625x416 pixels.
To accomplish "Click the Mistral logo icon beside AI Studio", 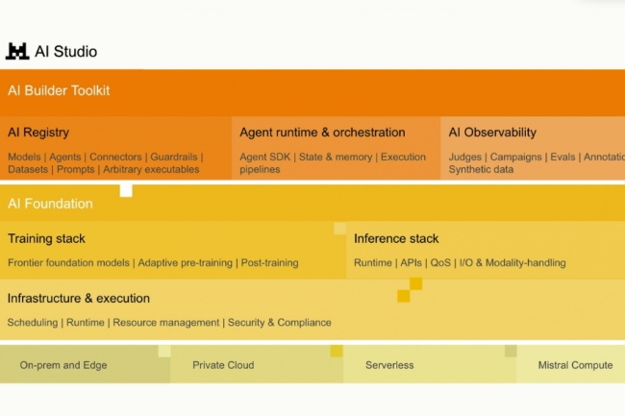I will tap(17, 51).
